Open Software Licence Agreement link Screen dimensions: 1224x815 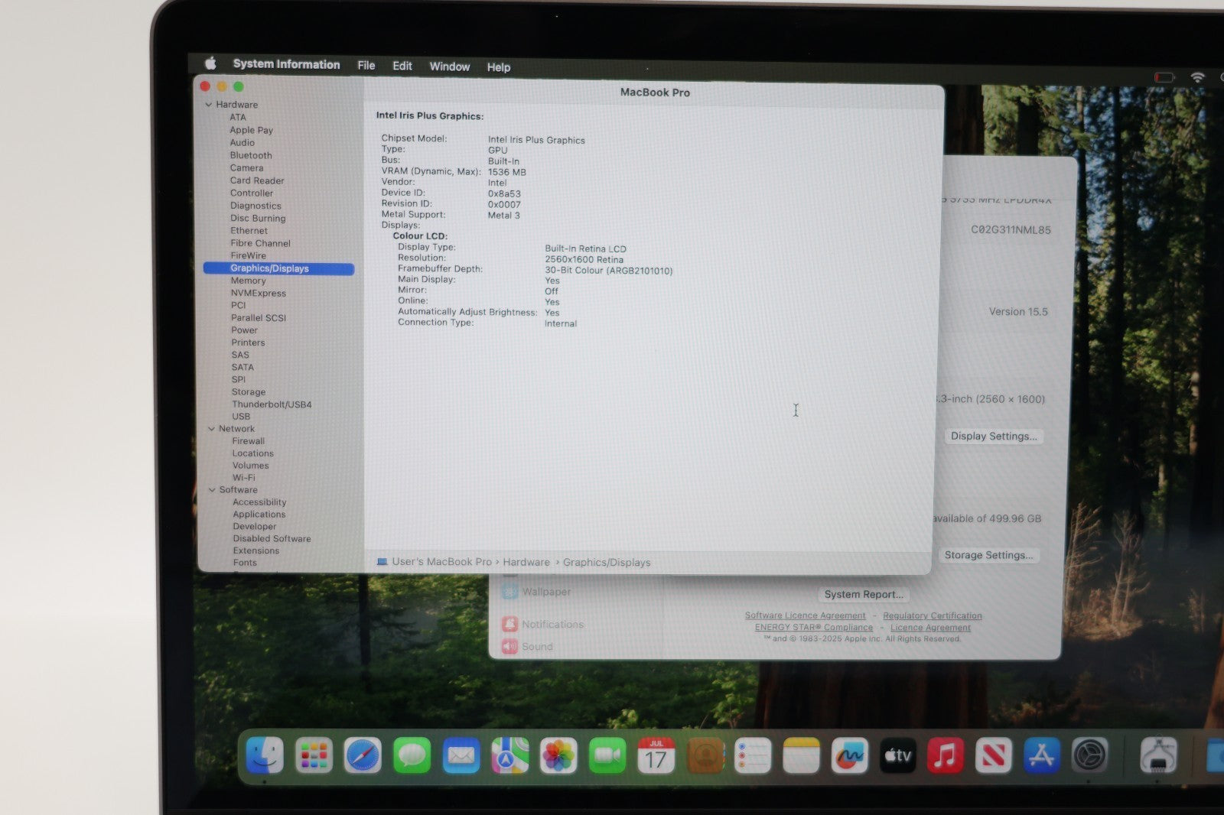point(806,615)
